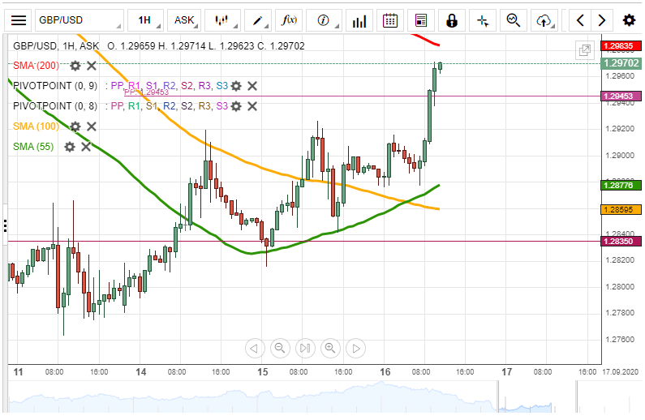Click the 1.29453 pivot price tag
This screenshot has width=645, height=420.
tap(621, 96)
